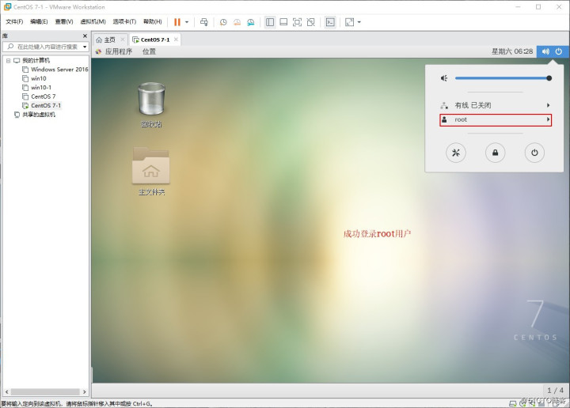This screenshot has width=570, height=408.
Task: Open the stretch display dropdown arrow
Action: tap(359, 22)
